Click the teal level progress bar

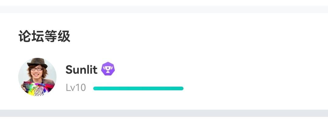point(138,88)
